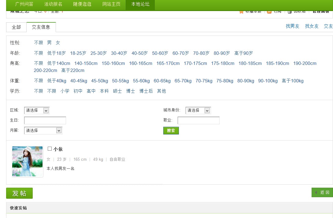The height and width of the screenshot is (218, 333).
Task: Filter education by 博士后
Action: point(146,91)
